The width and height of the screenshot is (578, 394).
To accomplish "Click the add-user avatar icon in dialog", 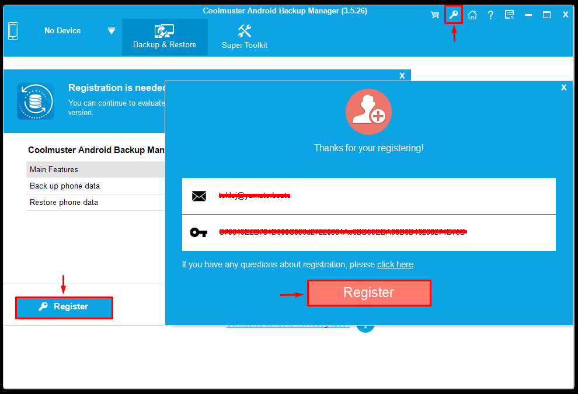I will (368, 112).
